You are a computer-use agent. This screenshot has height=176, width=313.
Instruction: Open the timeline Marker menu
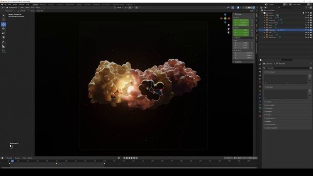30,158
